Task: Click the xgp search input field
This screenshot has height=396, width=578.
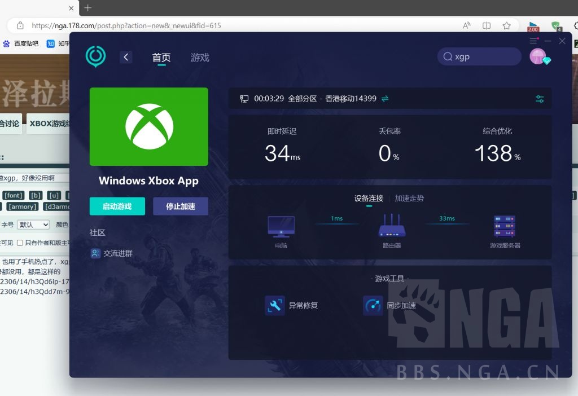Action: (x=479, y=56)
